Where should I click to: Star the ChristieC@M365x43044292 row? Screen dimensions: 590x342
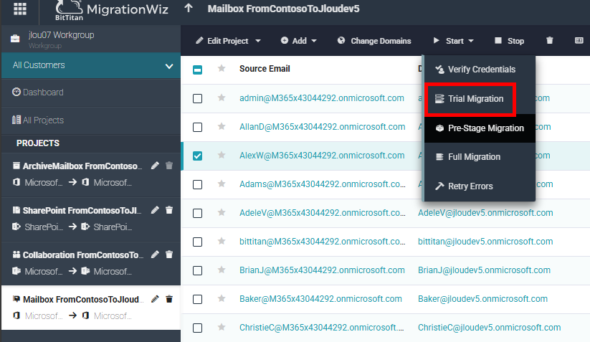click(222, 328)
